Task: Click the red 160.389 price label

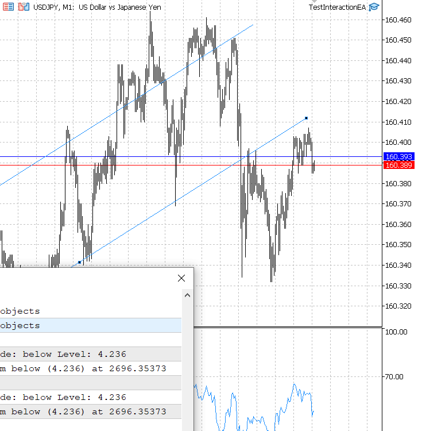Action: pyautogui.click(x=398, y=165)
